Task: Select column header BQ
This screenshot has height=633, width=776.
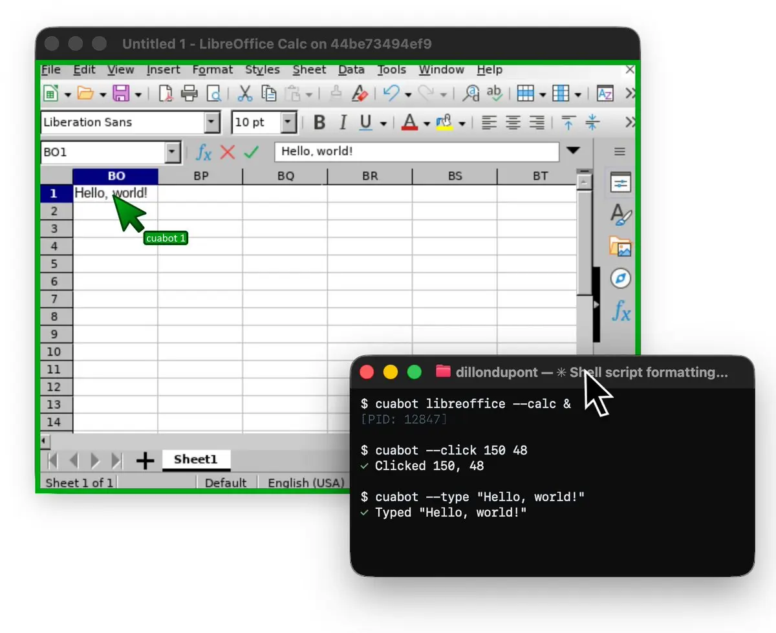Action: 285,176
